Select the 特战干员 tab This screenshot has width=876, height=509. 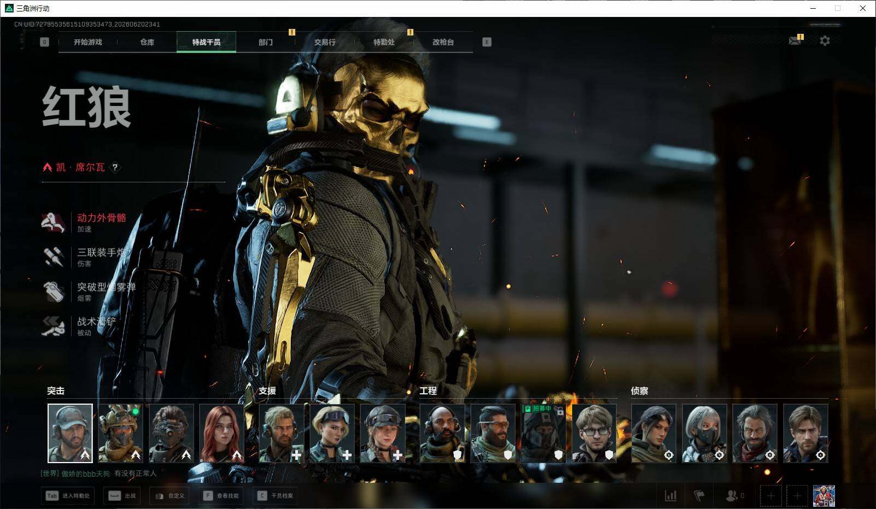coord(206,42)
